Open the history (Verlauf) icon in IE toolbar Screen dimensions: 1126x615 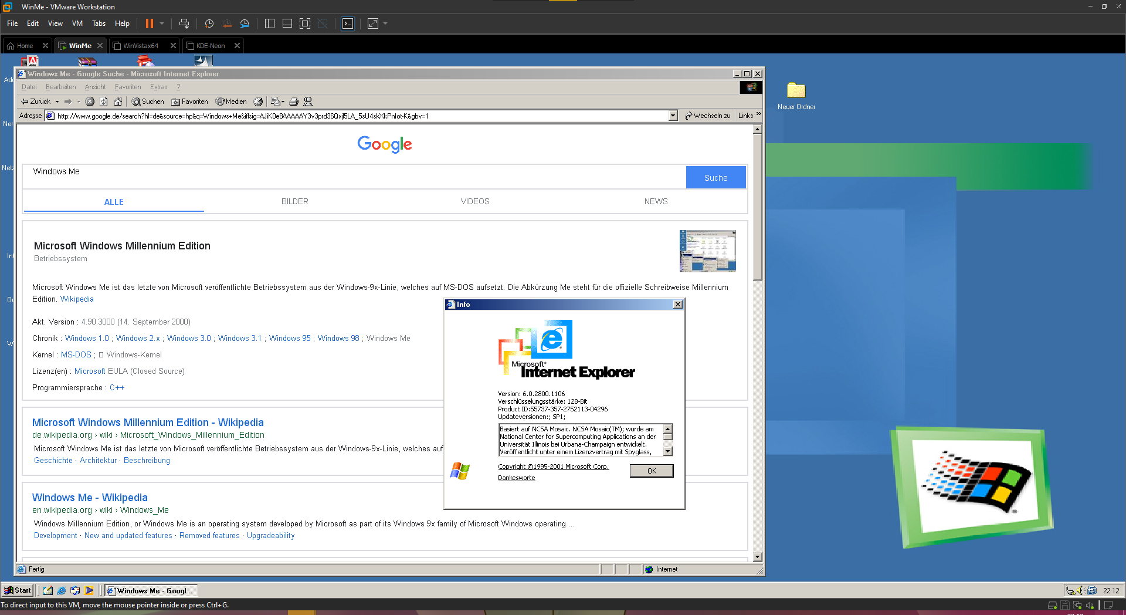tap(258, 102)
